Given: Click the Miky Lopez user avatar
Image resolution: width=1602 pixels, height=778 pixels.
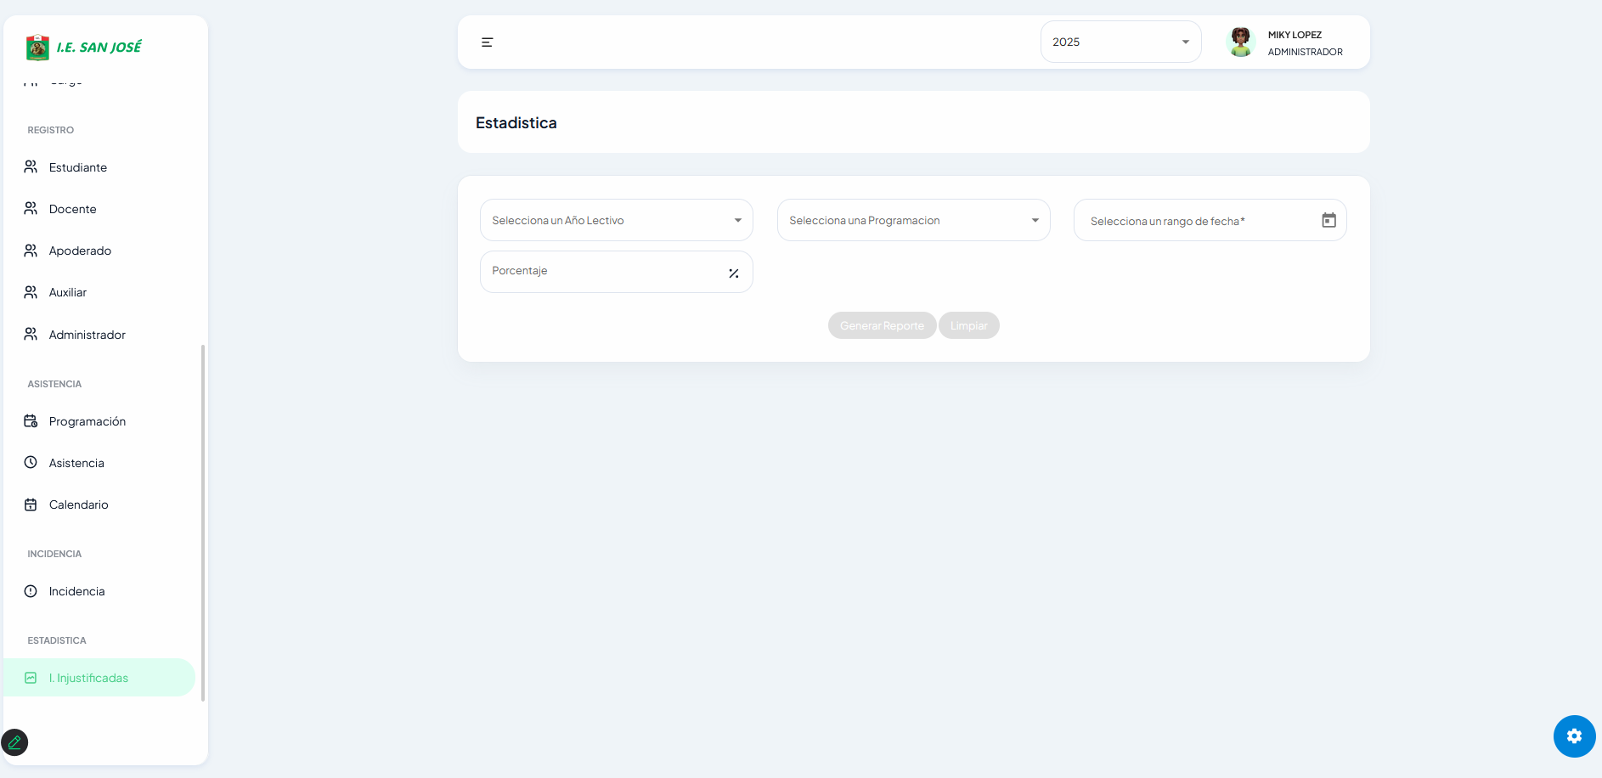Looking at the screenshot, I should click(1240, 42).
